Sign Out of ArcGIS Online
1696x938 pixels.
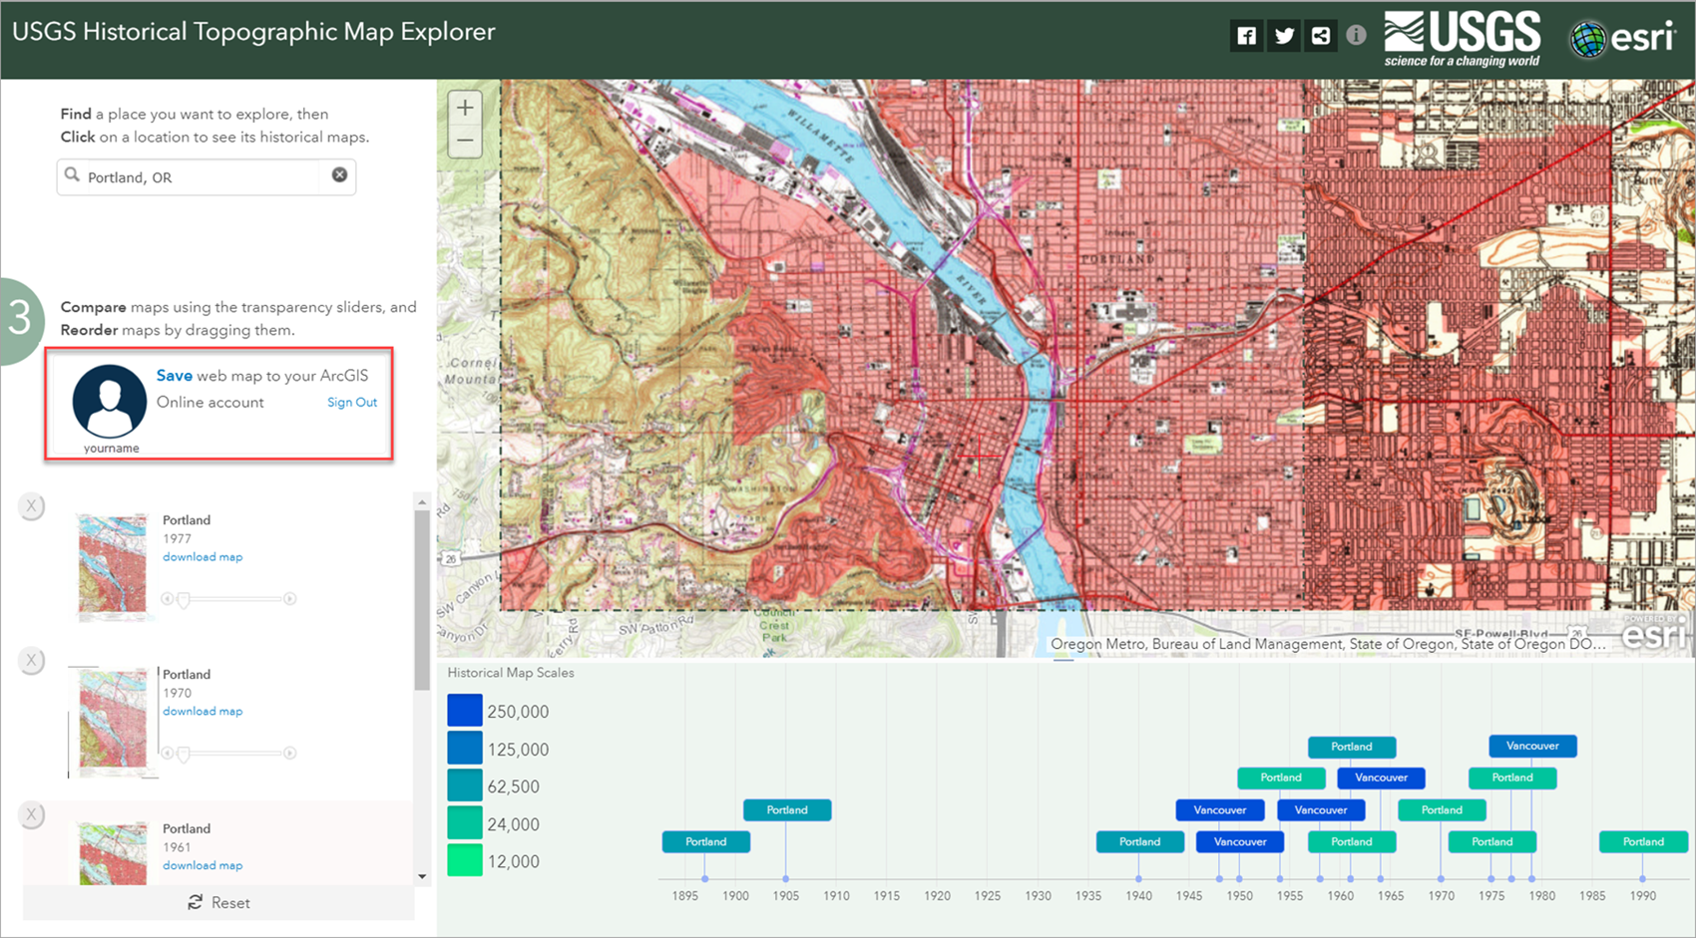pyautogui.click(x=351, y=402)
